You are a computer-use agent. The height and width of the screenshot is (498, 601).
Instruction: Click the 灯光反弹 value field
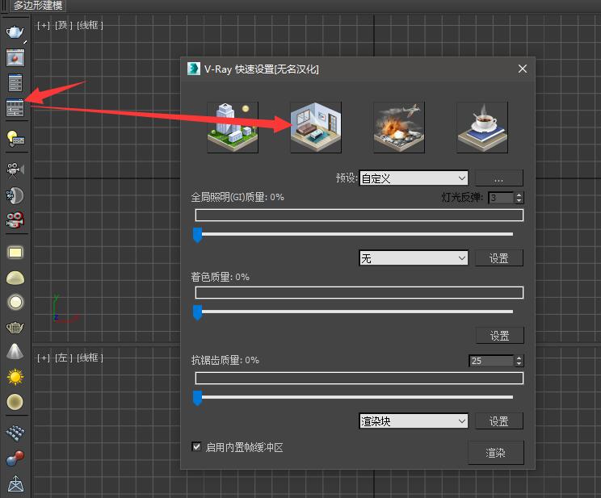pos(501,198)
